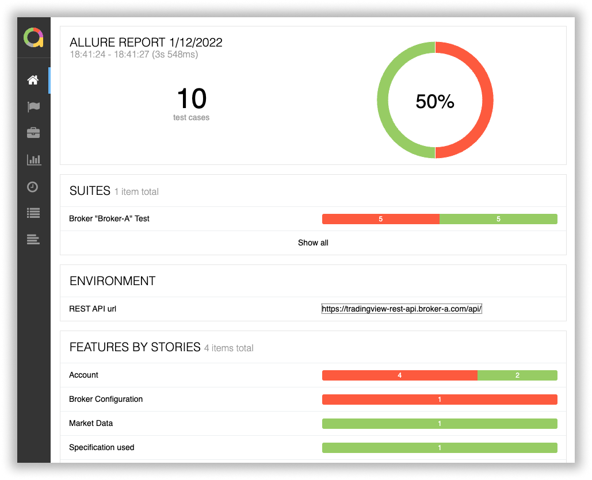The width and height of the screenshot is (592, 480).
Task: Open the REST API url link
Action: coord(401,309)
